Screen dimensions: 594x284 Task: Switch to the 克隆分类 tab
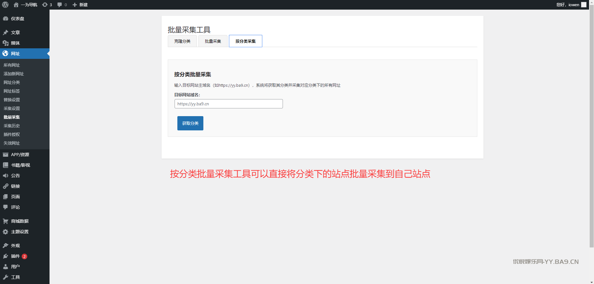point(182,41)
